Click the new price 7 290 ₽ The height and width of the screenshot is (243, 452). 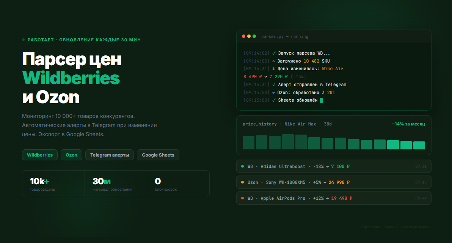(278, 77)
